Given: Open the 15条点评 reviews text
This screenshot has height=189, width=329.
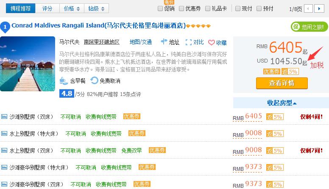Looking at the screenshot, I should (x=130, y=94).
